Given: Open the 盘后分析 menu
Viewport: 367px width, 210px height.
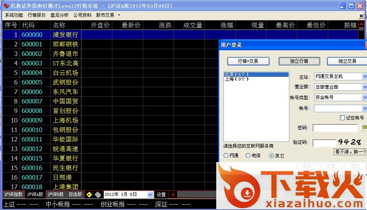Looking at the screenshot, I should coord(59,15).
